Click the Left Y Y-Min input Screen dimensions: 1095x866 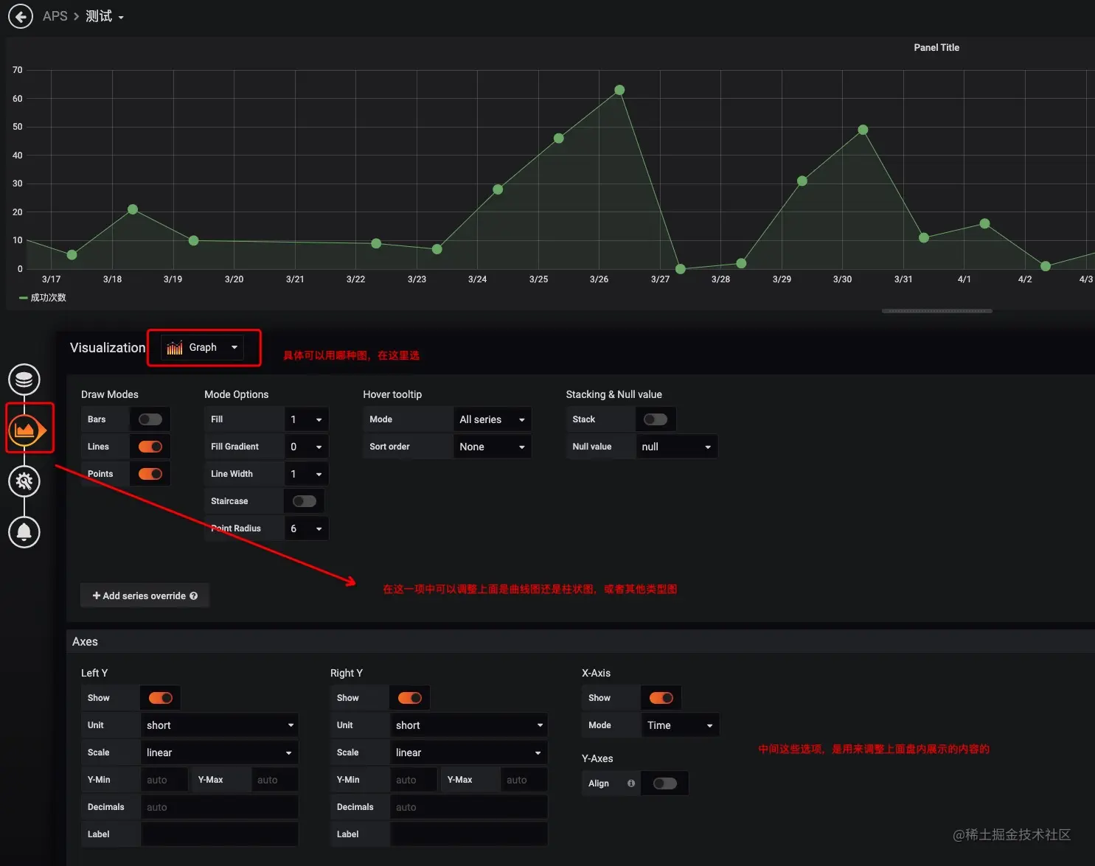pyautogui.click(x=164, y=780)
